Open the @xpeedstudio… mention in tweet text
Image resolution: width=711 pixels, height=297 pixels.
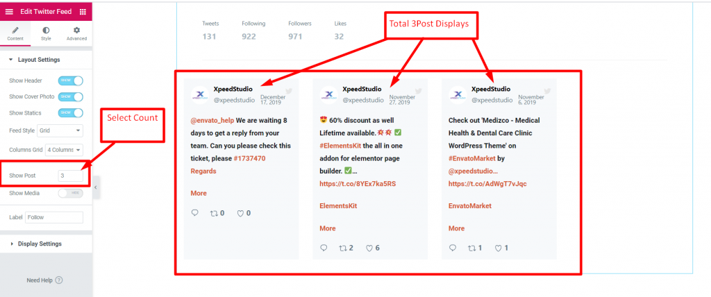coord(473,171)
